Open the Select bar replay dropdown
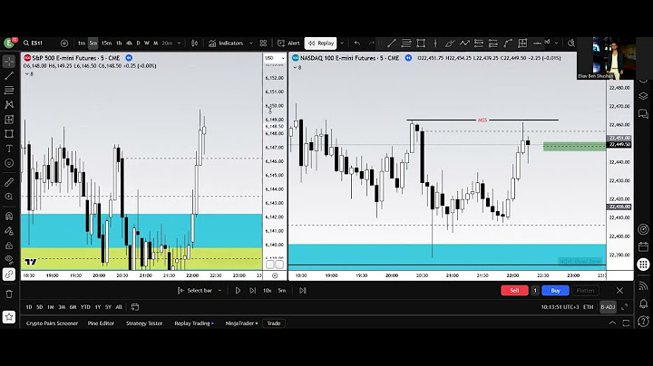Image resolution: width=653 pixels, height=366 pixels. click(200, 290)
